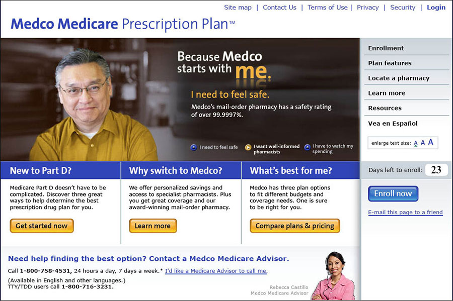Screen dimensions: 453x301
Task: Click the 'I need to feel safe' arrow icon
Action: click(x=194, y=147)
